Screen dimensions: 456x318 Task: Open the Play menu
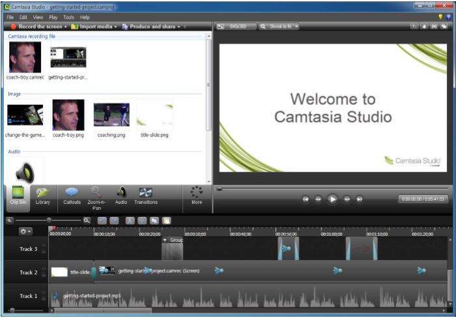53,17
